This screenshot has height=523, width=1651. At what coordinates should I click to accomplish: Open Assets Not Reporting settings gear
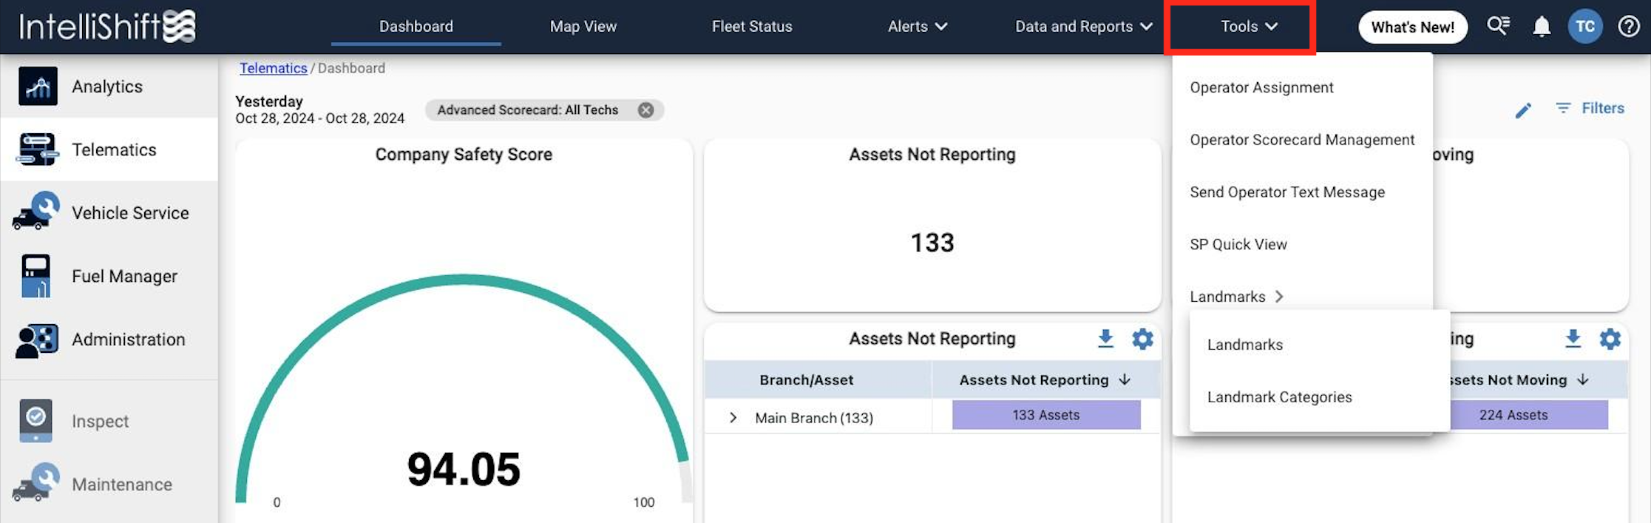pos(1142,339)
